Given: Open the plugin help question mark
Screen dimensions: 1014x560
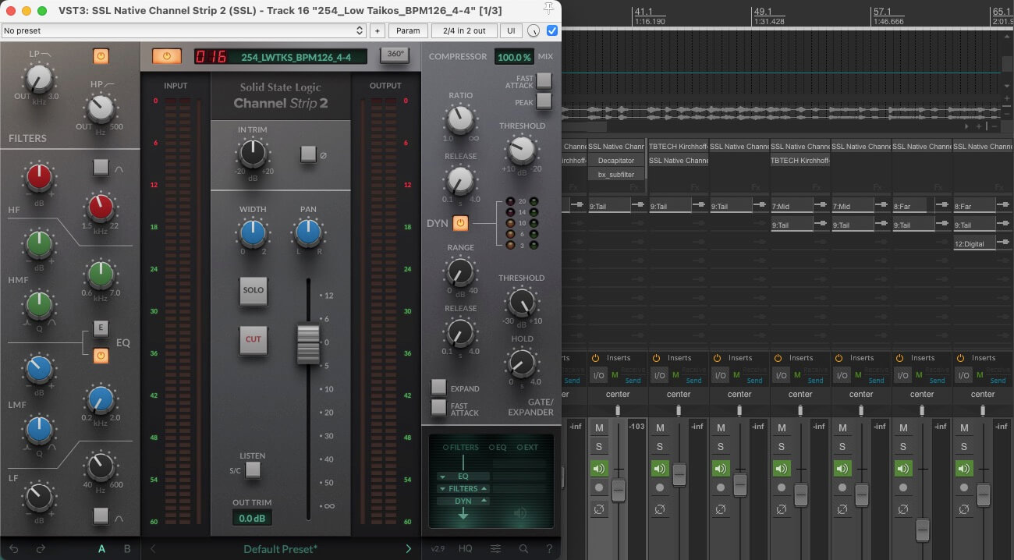Looking at the screenshot, I should [x=549, y=548].
